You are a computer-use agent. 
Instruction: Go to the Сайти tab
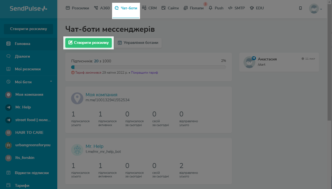tap(170, 8)
